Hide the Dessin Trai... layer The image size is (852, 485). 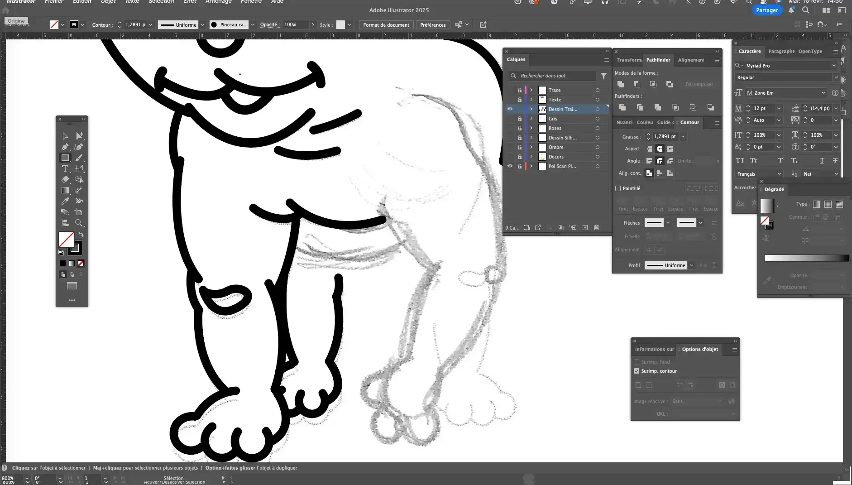pos(510,109)
